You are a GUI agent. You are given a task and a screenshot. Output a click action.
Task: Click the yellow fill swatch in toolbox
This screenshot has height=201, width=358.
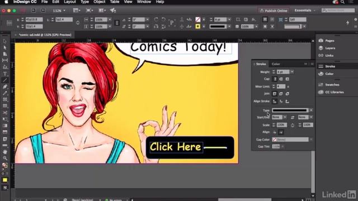point(5,180)
